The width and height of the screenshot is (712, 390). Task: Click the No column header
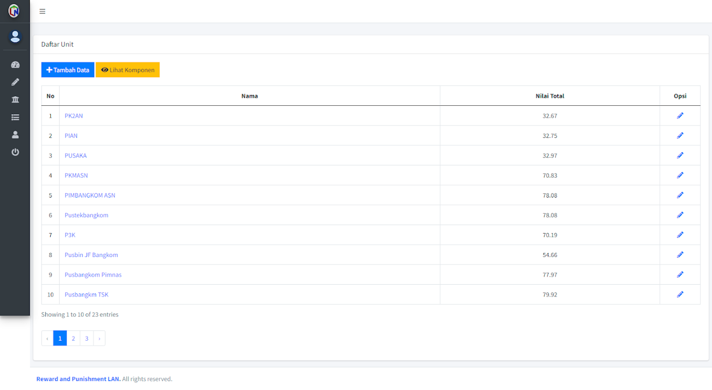(x=50, y=96)
